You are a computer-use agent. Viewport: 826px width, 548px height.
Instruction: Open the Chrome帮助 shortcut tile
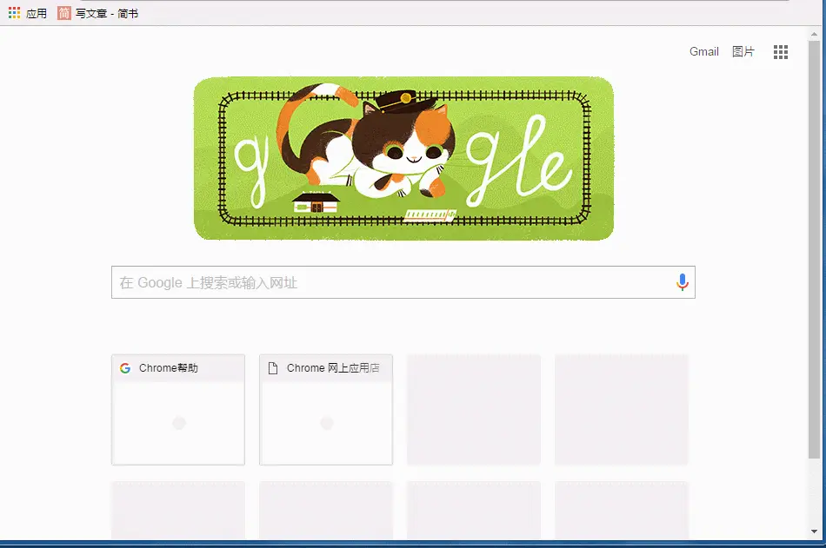coord(178,410)
